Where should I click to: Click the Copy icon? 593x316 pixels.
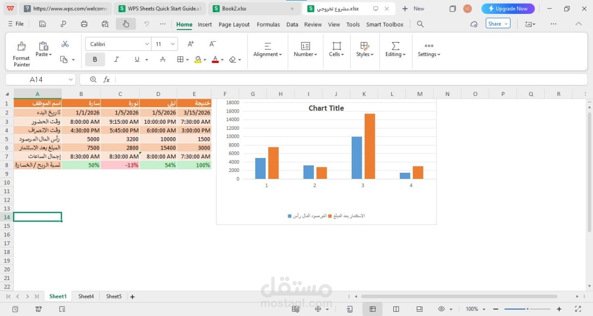click(64, 60)
